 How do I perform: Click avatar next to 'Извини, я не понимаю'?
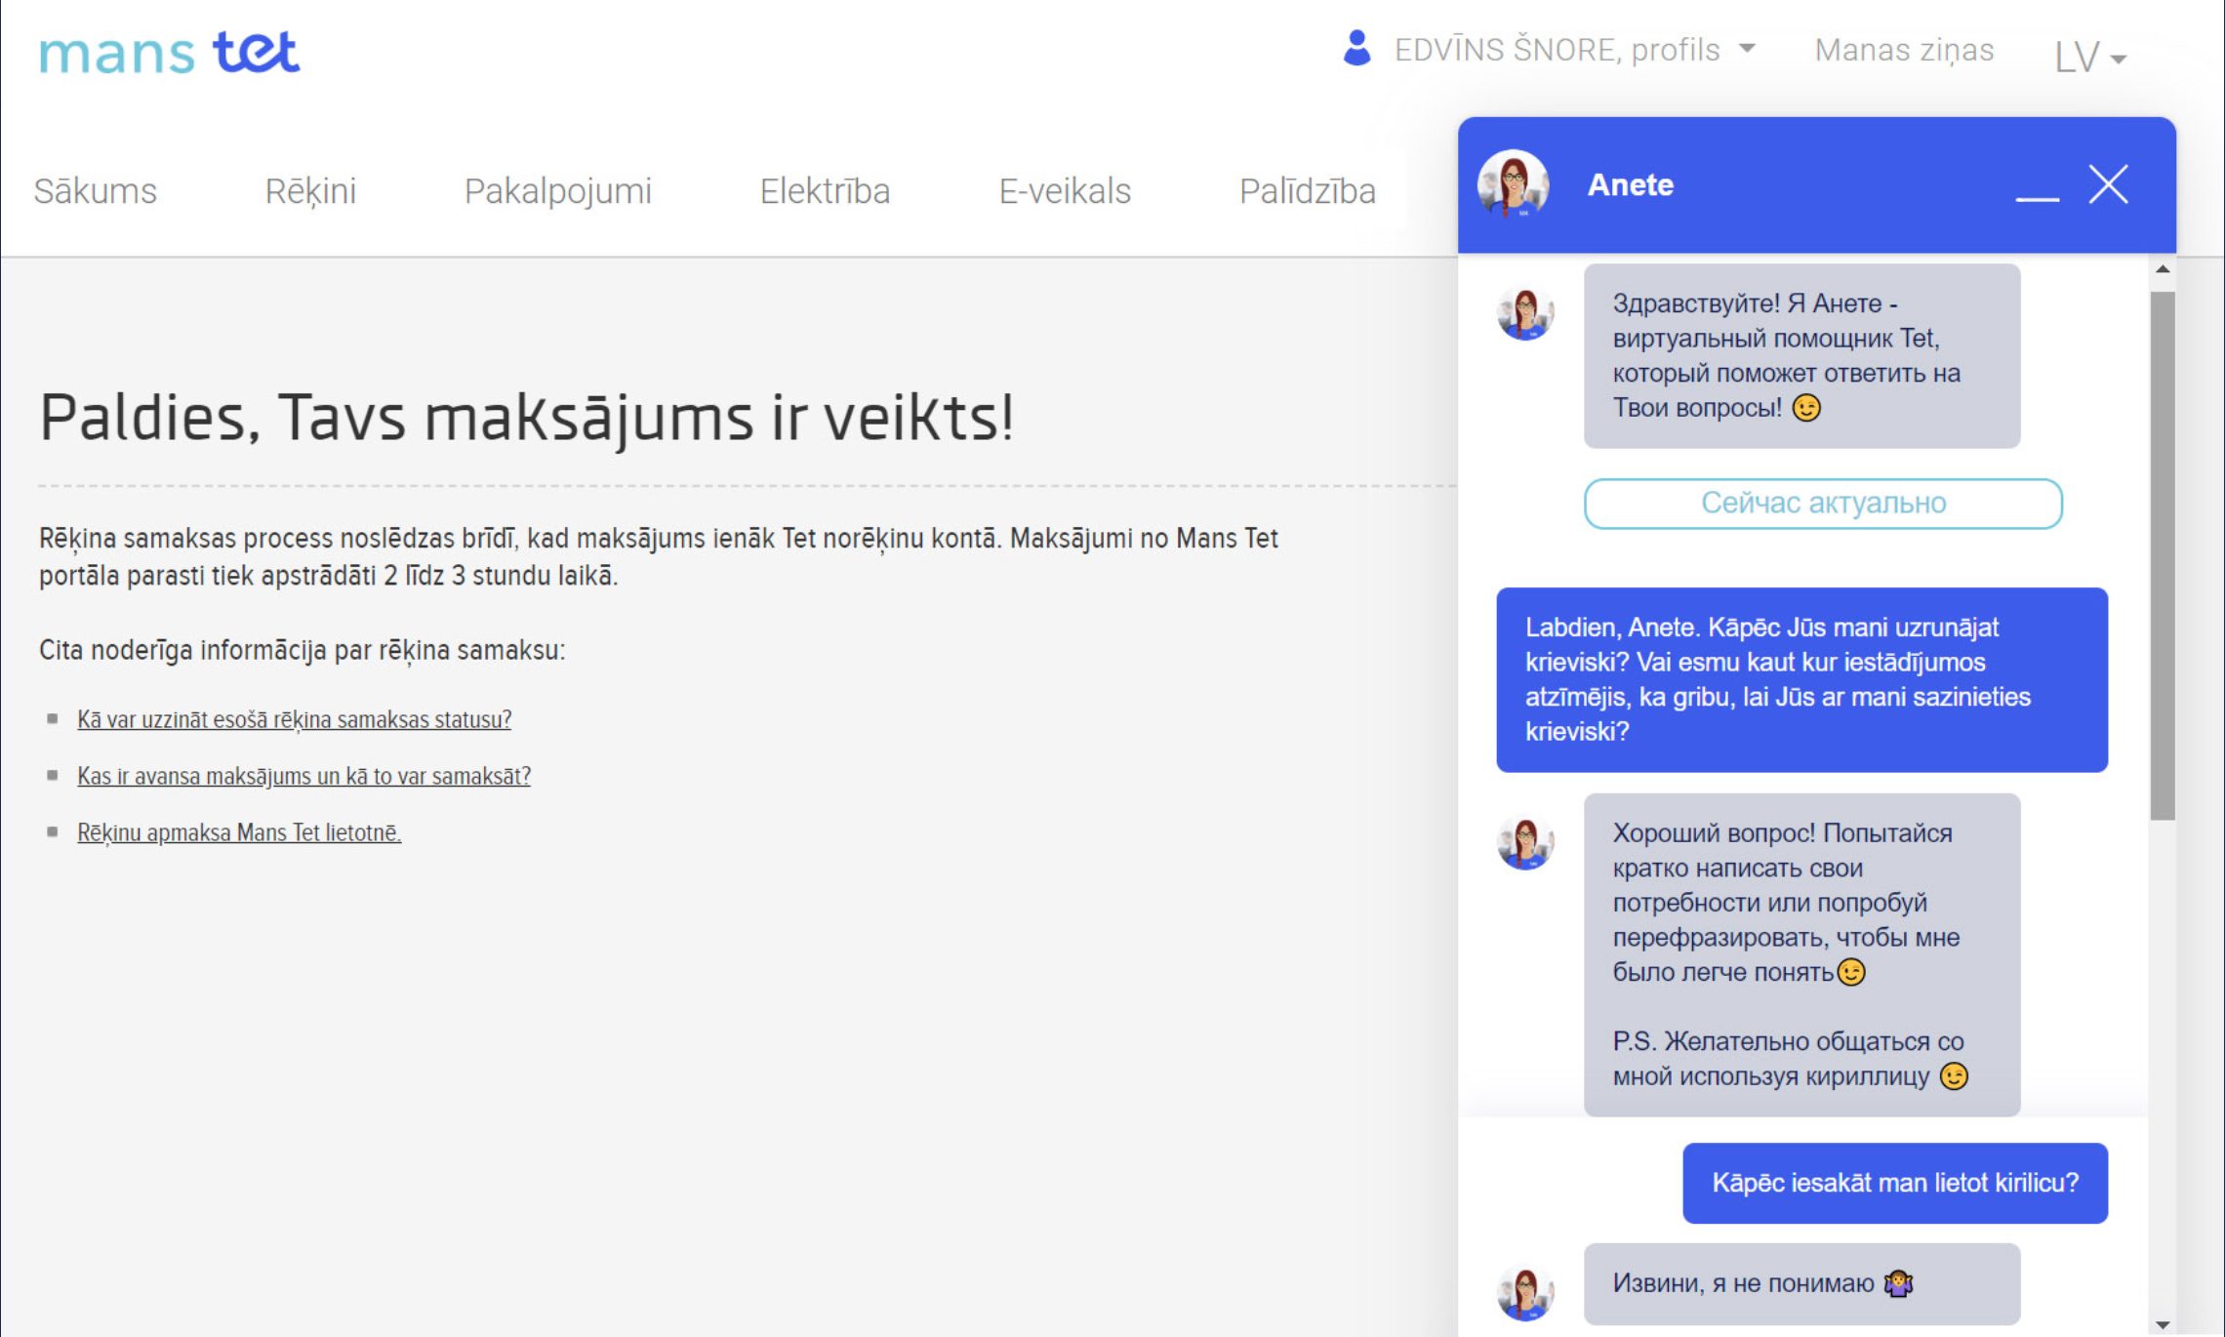(1525, 1292)
